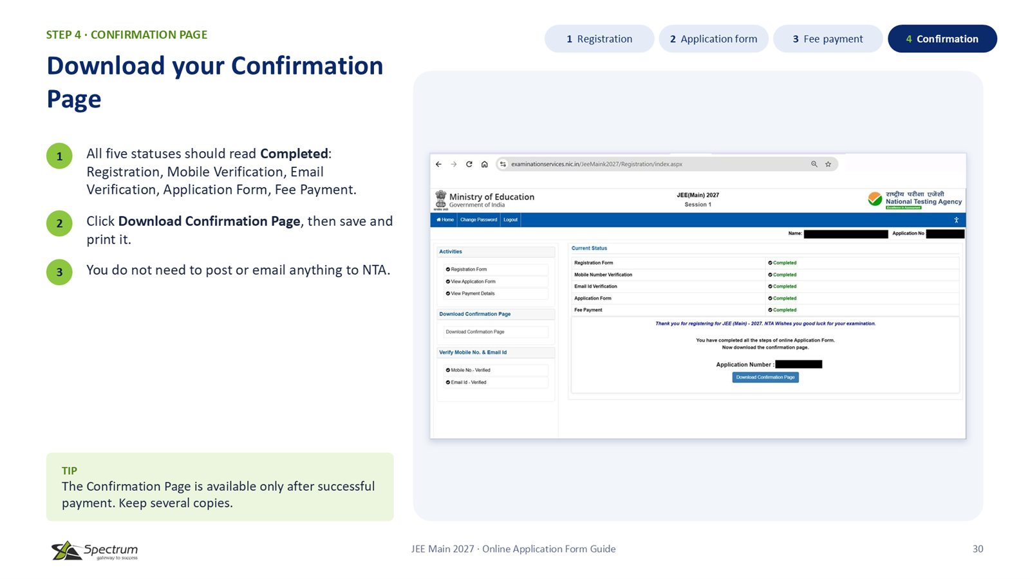Screen dimensions: 1030x579
Task: Reload the page with the refresh icon
Action: [x=469, y=164]
